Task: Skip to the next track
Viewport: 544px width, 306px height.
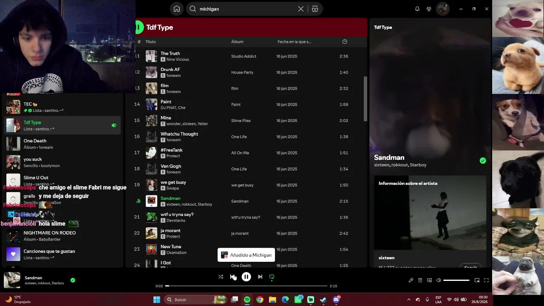Action: [x=260, y=277]
